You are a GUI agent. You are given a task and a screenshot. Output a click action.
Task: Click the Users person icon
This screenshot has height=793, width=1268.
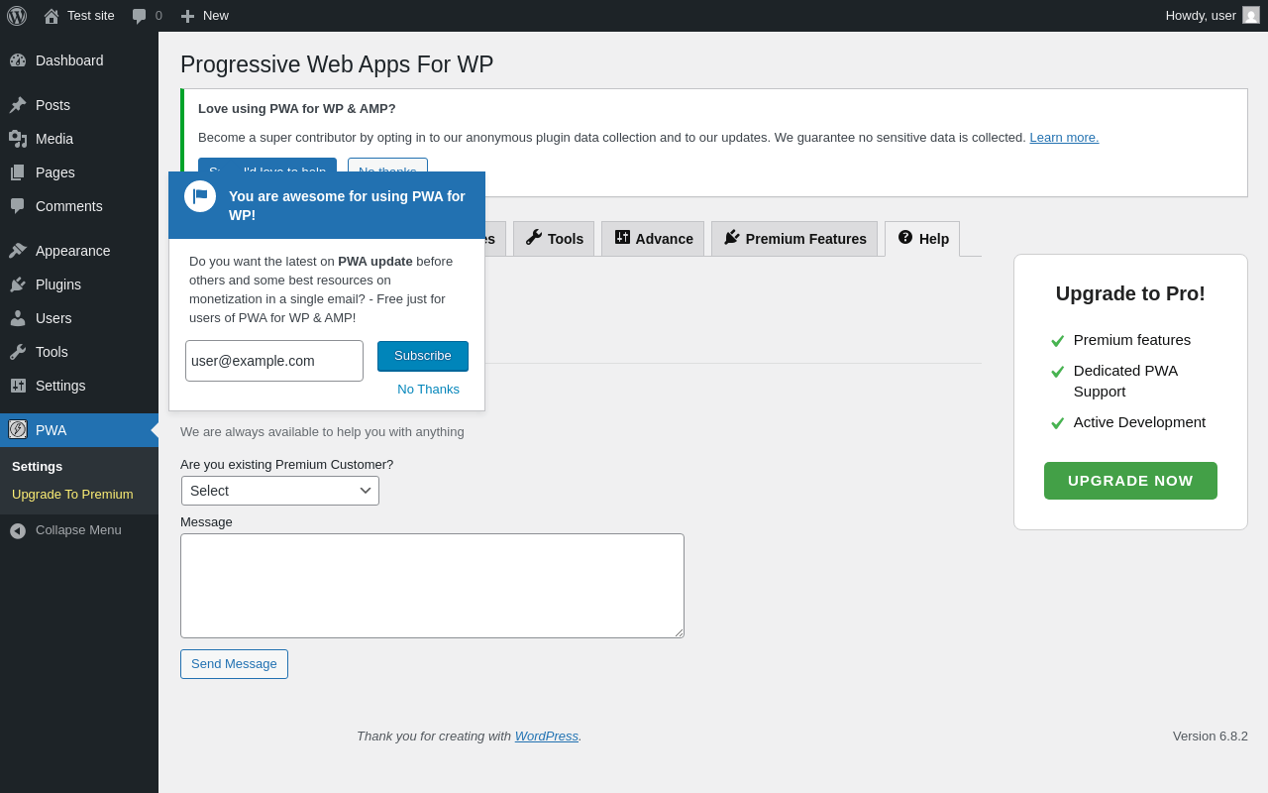point(18,318)
